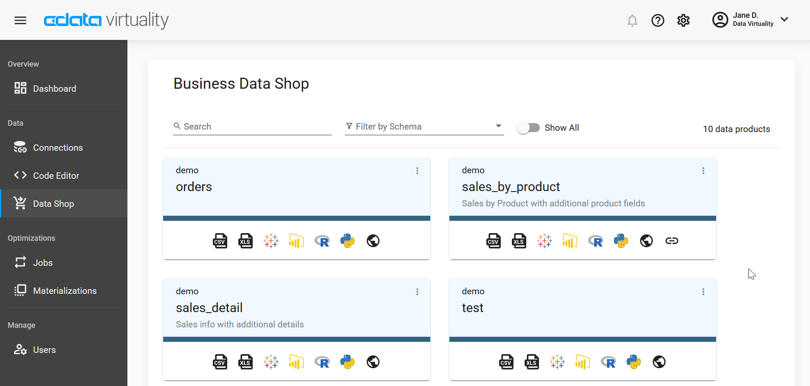The image size is (810, 386).
Task: Open application settings via the gear icon
Action: pyautogui.click(x=683, y=20)
